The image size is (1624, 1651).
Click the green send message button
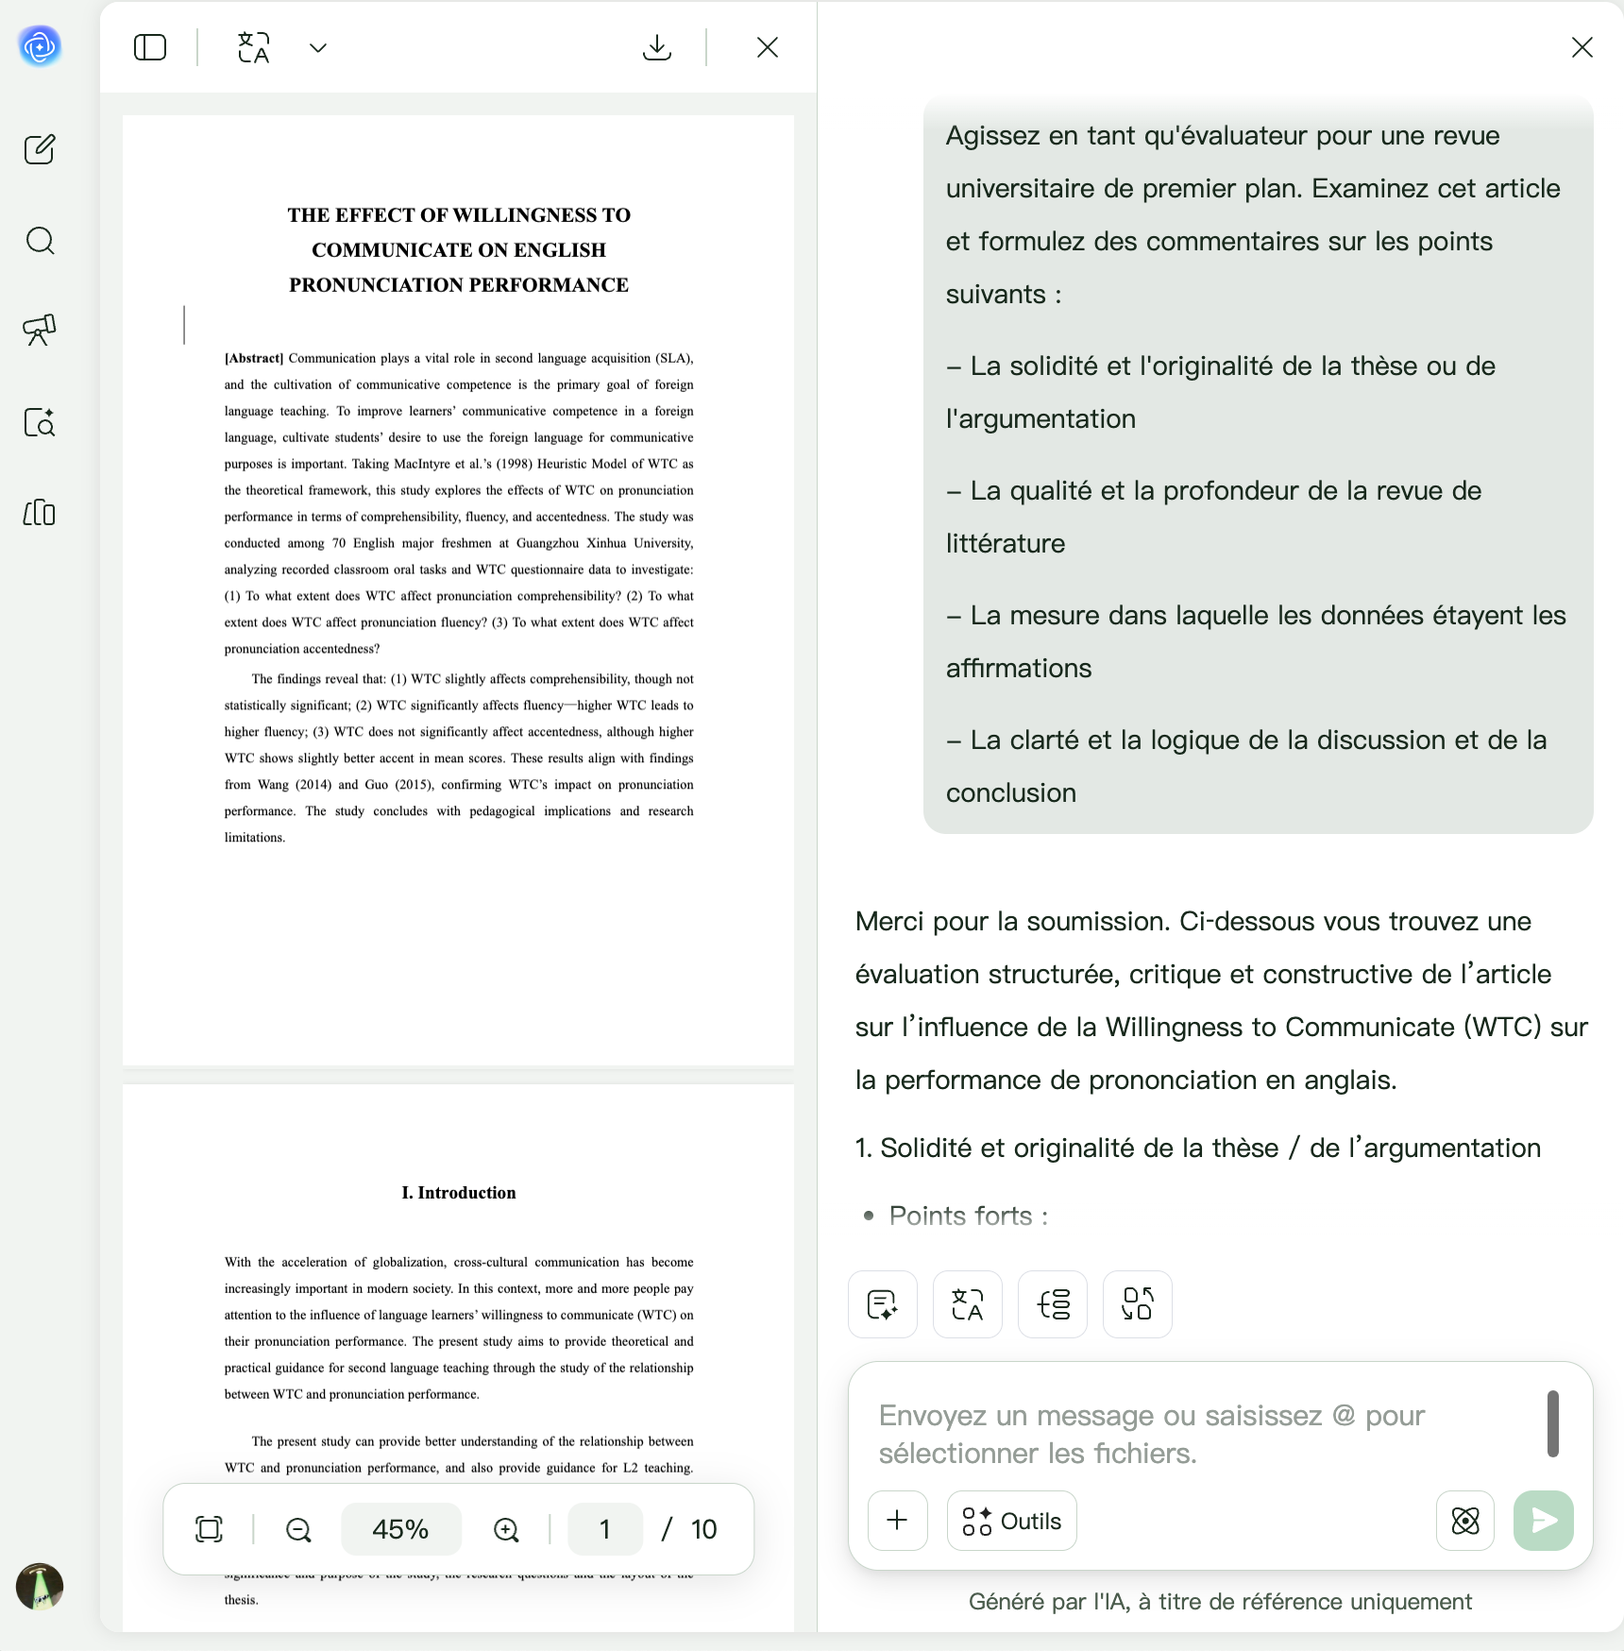point(1544,1521)
